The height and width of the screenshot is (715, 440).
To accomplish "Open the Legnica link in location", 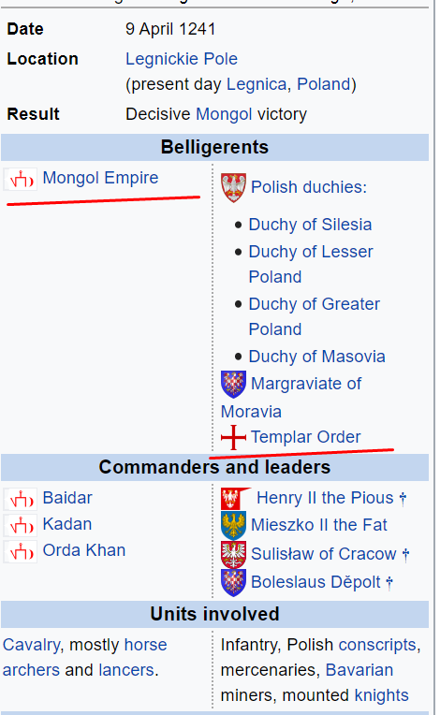I will pos(257,84).
